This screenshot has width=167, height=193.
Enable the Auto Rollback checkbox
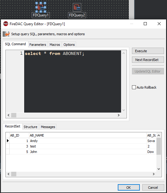point(134,87)
